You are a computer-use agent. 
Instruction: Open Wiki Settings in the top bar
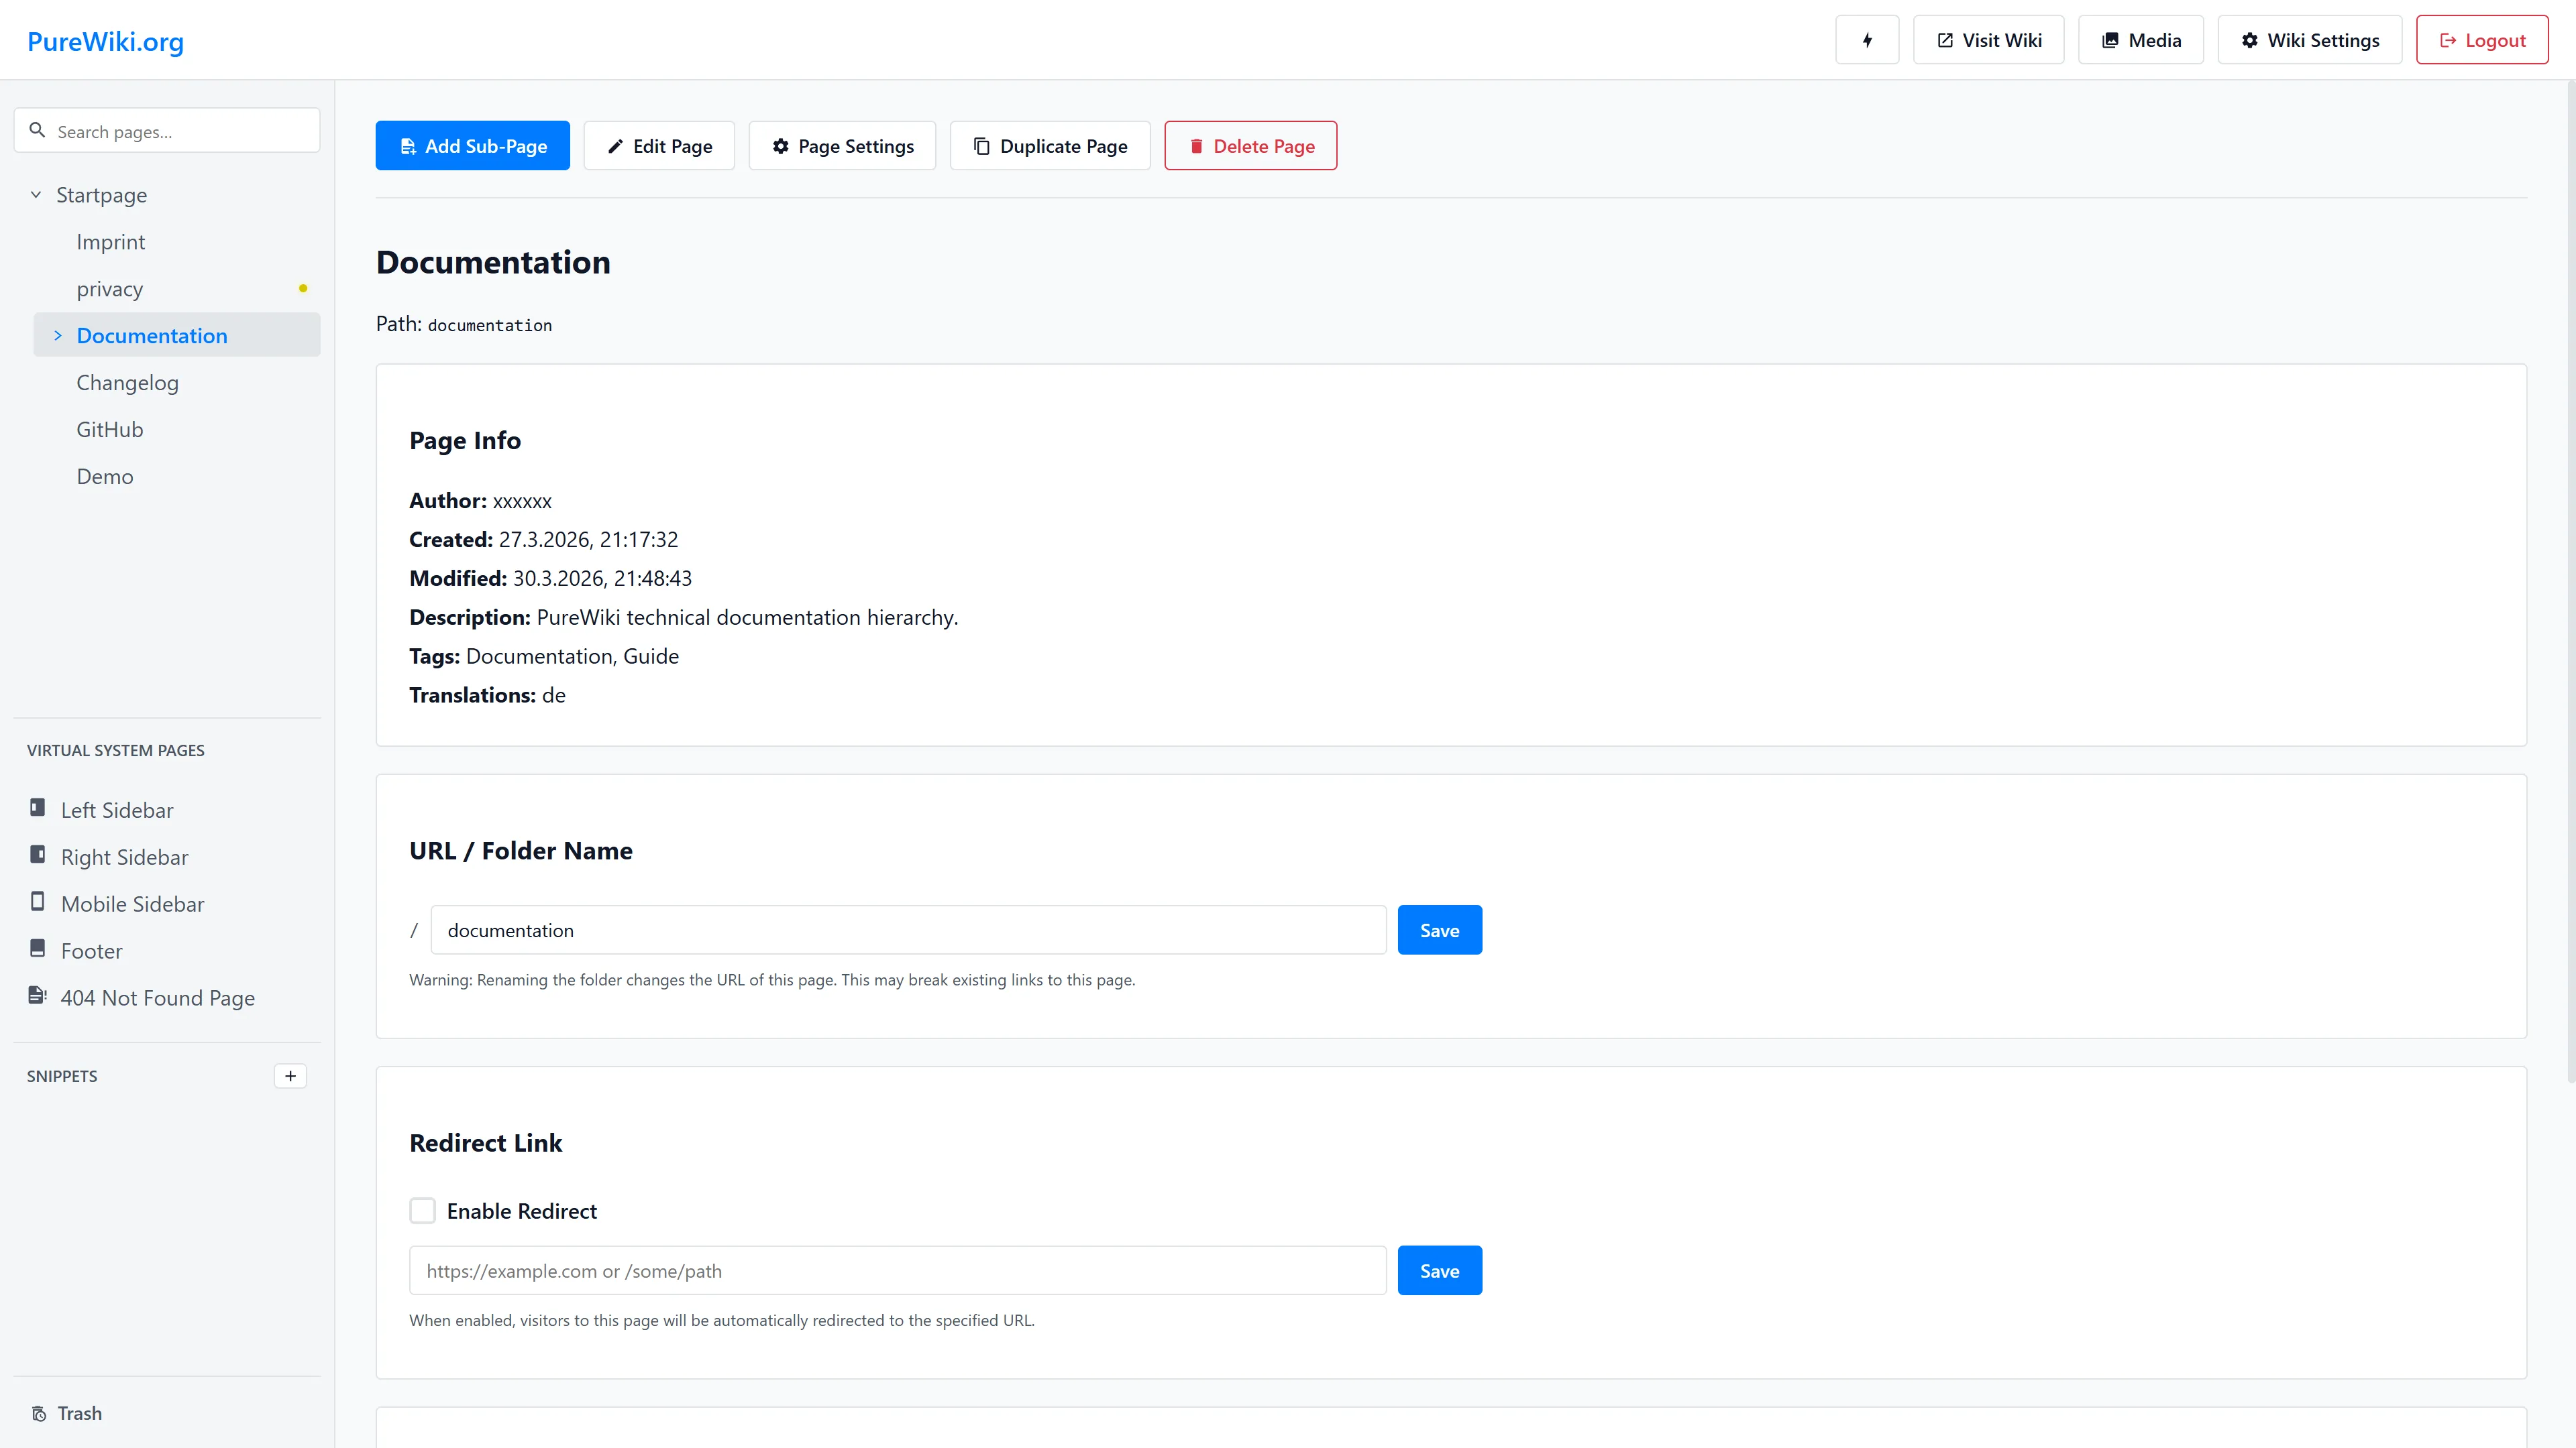click(2309, 40)
